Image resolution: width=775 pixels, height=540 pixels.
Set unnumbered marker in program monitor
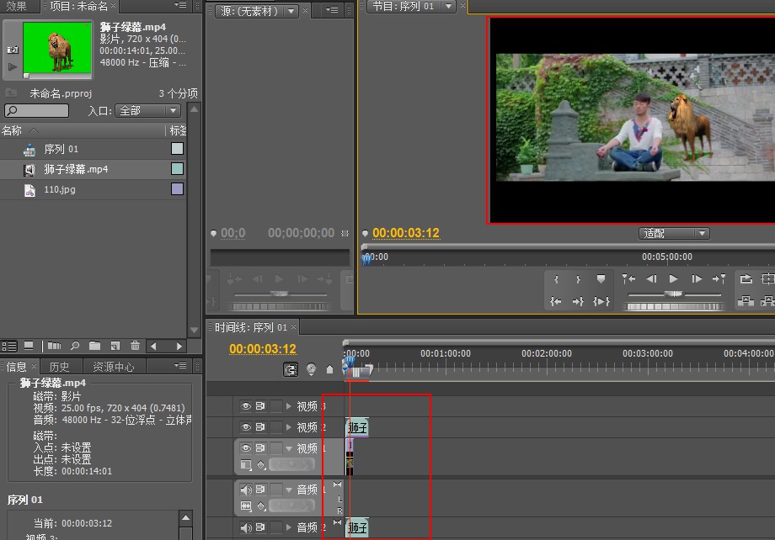pyautogui.click(x=601, y=279)
